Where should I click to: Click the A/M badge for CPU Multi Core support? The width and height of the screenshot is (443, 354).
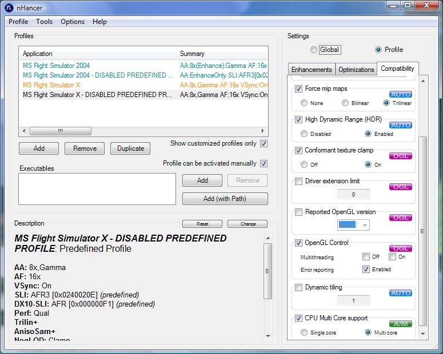401,323
